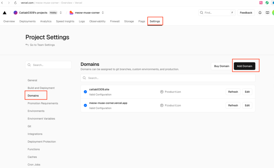Open Promotion Requirements settings
The image size is (274, 168).
tap(43, 103)
